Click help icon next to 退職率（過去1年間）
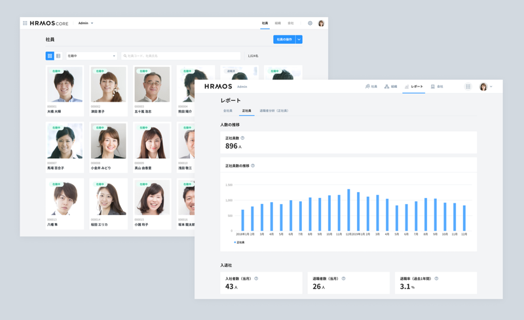524x320 pixels. coord(436,279)
